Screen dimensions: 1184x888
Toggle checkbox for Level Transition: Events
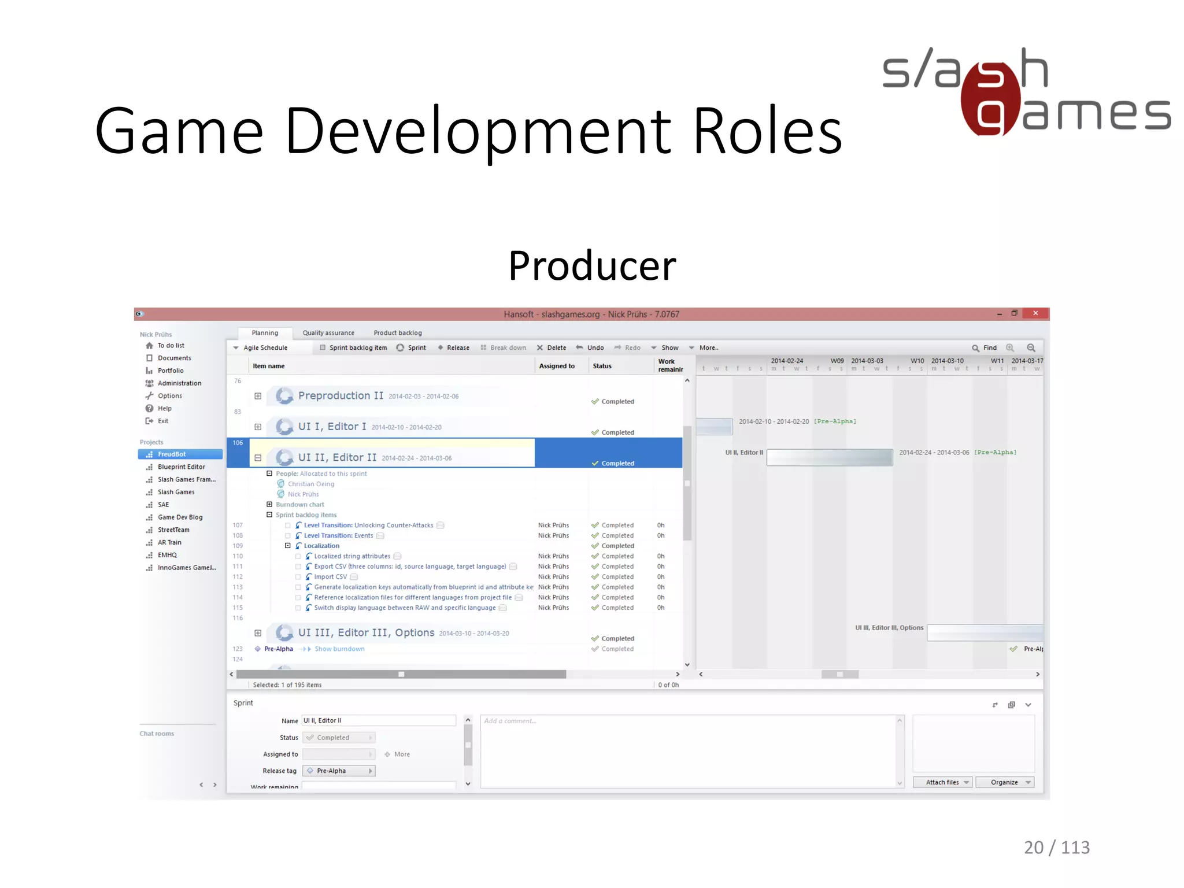click(288, 536)
